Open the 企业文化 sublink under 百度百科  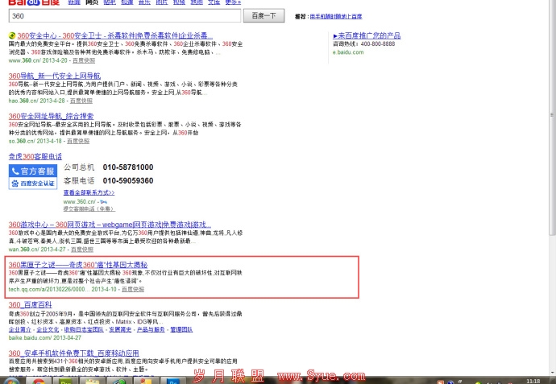click(x=48, y=329)
